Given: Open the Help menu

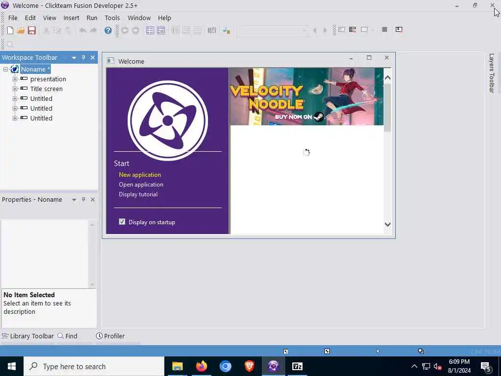Looking at the screenshot, I should (x=164, y=18).
